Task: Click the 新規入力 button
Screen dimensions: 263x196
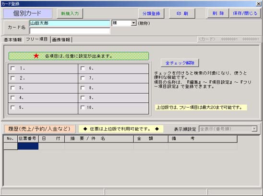Action: 70,13
